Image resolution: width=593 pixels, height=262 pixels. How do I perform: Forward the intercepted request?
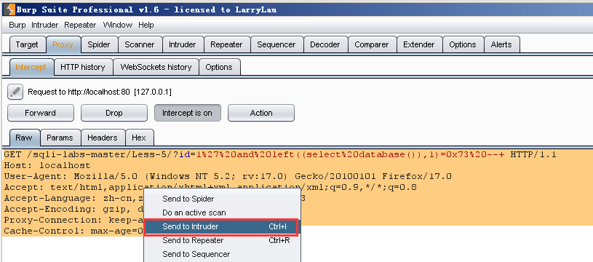(x=41, y=113)
